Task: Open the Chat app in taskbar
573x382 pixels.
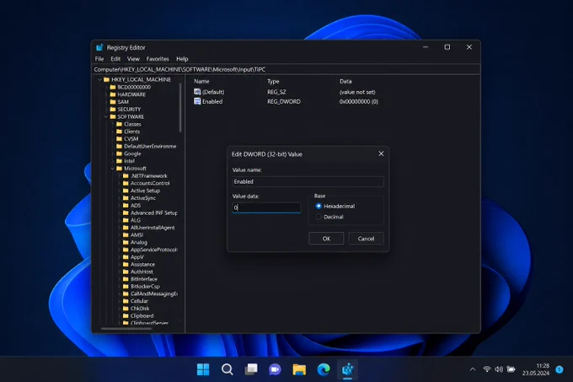Action: (275, 369)
